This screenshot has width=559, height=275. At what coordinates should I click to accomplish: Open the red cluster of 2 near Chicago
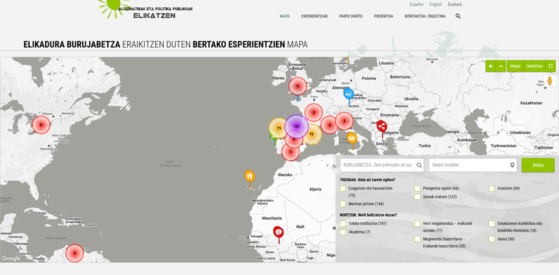click(x=41, y=125)
